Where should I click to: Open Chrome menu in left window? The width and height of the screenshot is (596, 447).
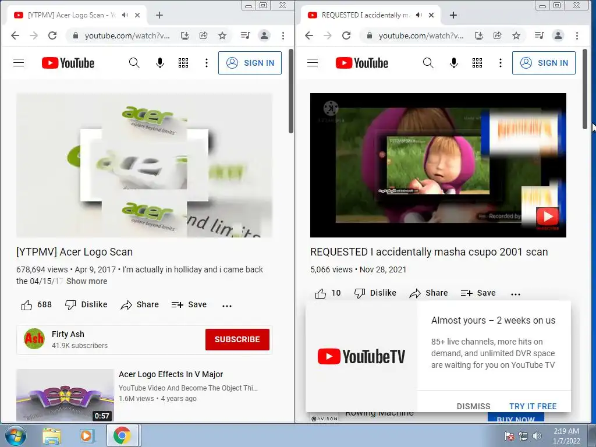(x=283, y=36)
